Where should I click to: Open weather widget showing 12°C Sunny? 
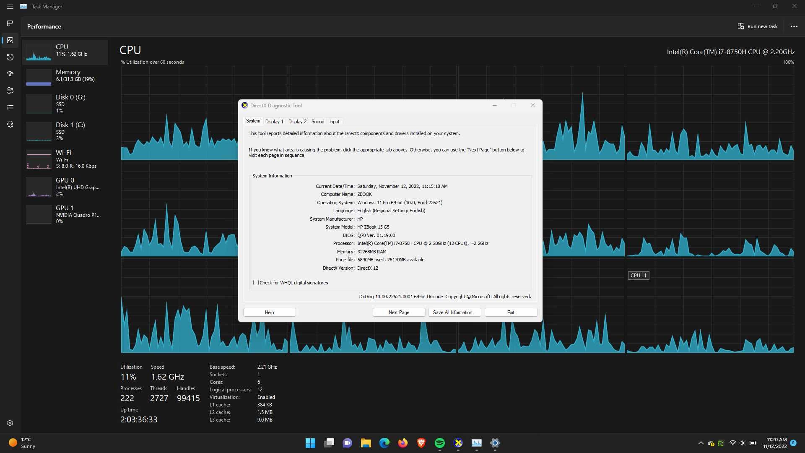(22, 443)
